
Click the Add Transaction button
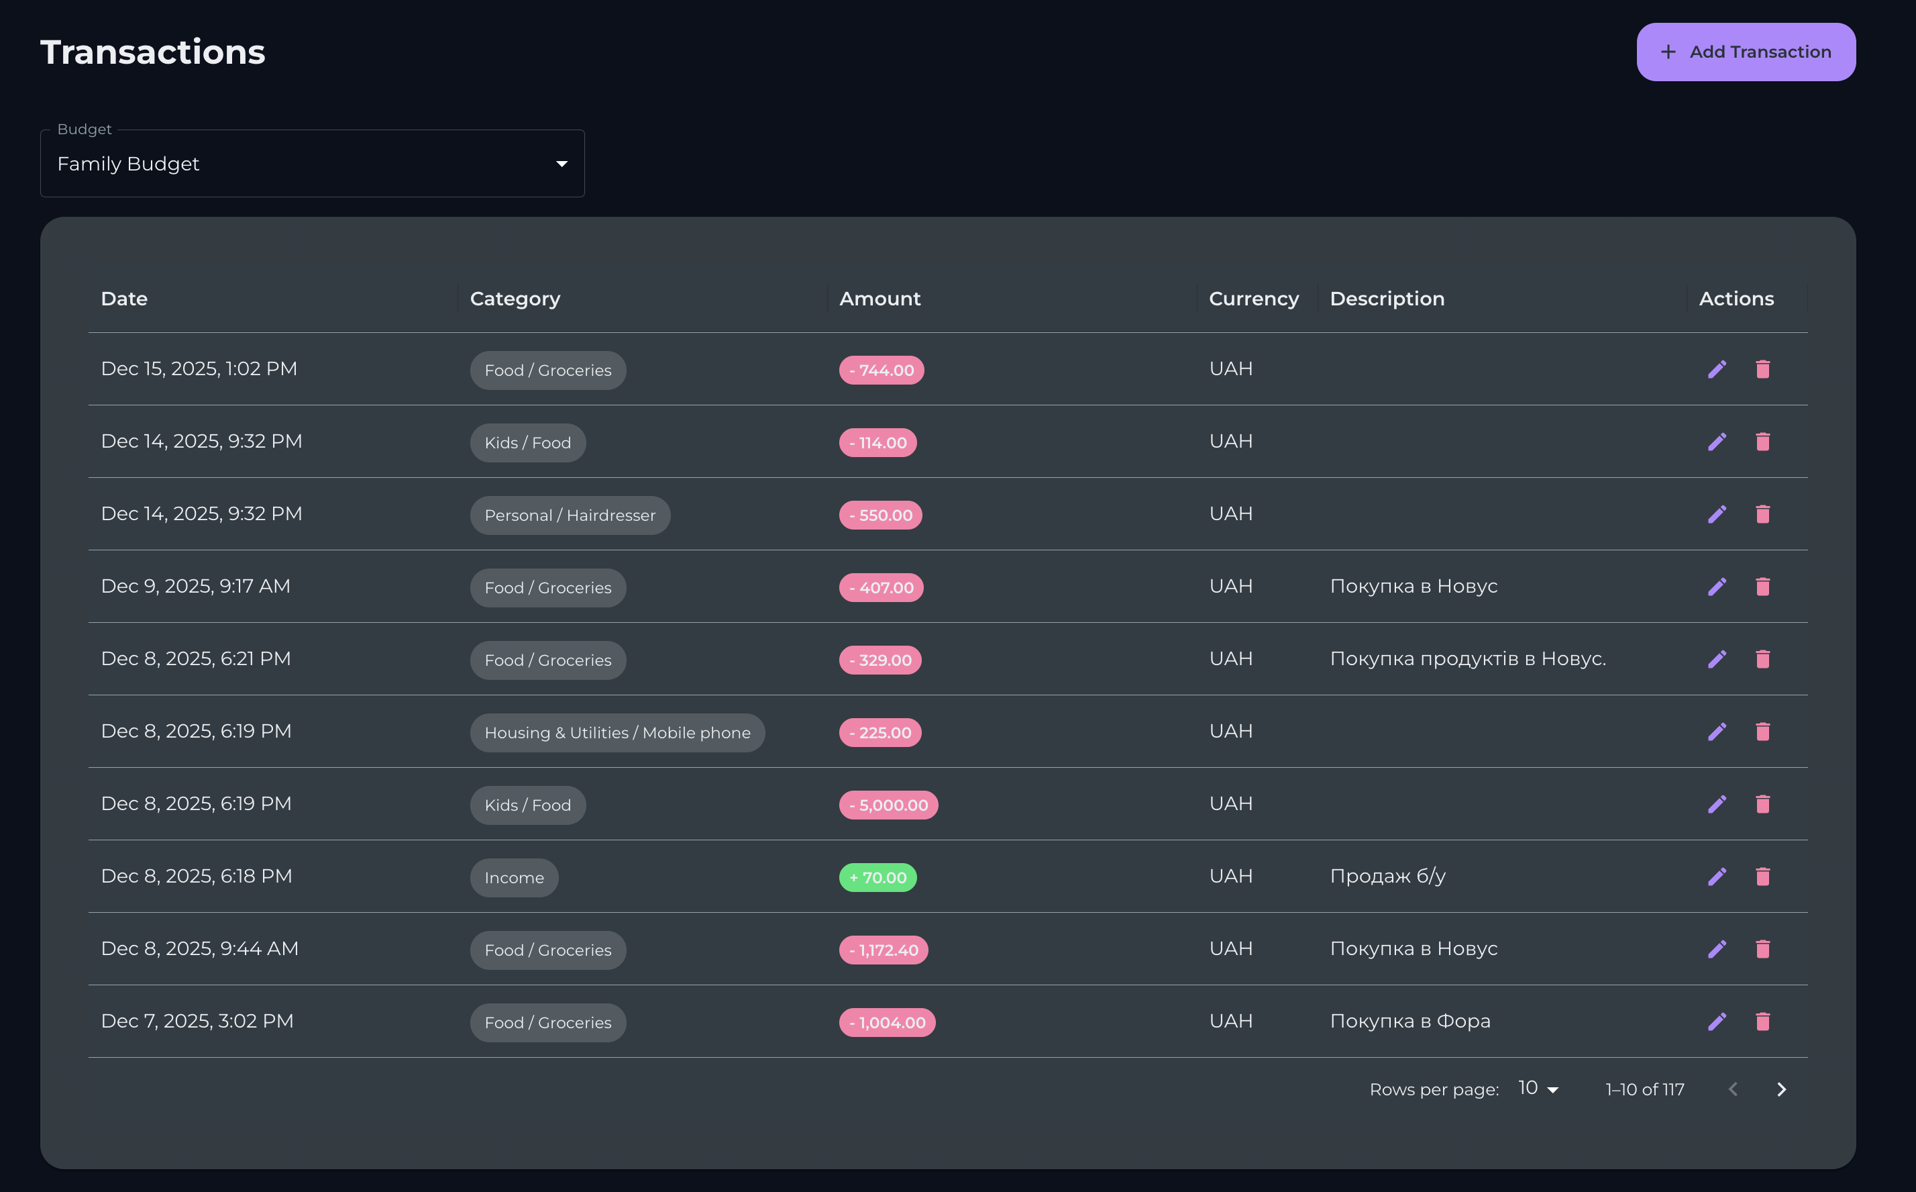(1746, 51)
